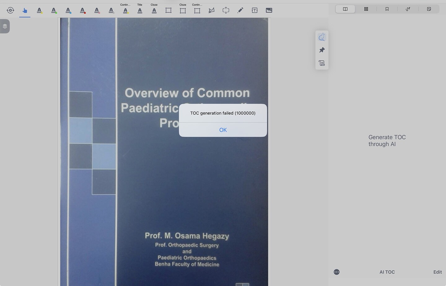
Task: Click the scroll outline icon
Action: pos(322,63)
